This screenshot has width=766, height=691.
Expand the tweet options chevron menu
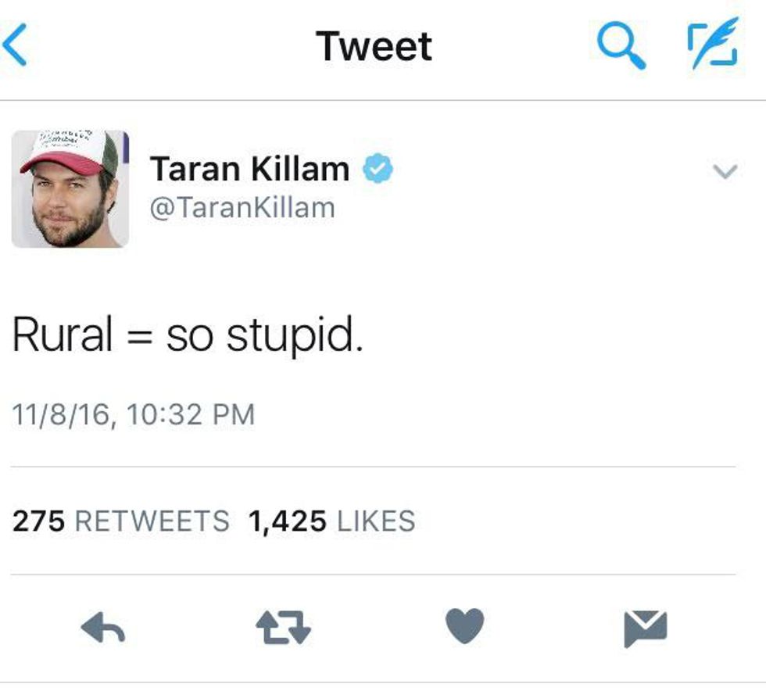726,171
